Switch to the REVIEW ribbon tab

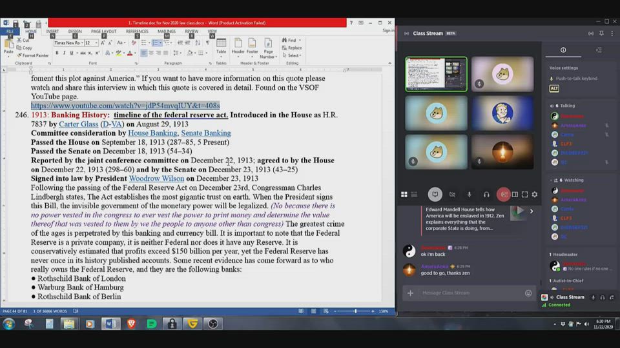pyautogui.click(x=192, y=31)
